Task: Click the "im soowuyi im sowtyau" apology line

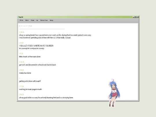Action: click(32, 49)
